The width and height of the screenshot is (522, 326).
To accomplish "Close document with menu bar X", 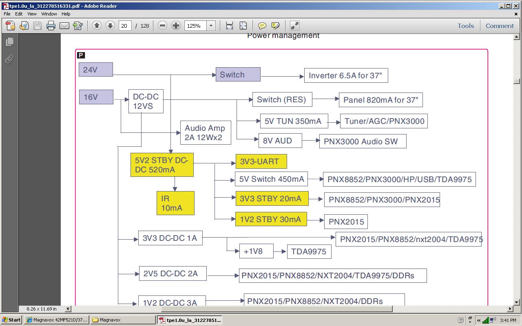I will coord(516,14).
